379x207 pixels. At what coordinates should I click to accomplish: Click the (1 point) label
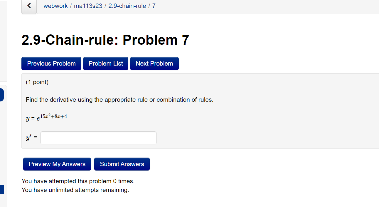pyautogui.click(x=37, y=82)
